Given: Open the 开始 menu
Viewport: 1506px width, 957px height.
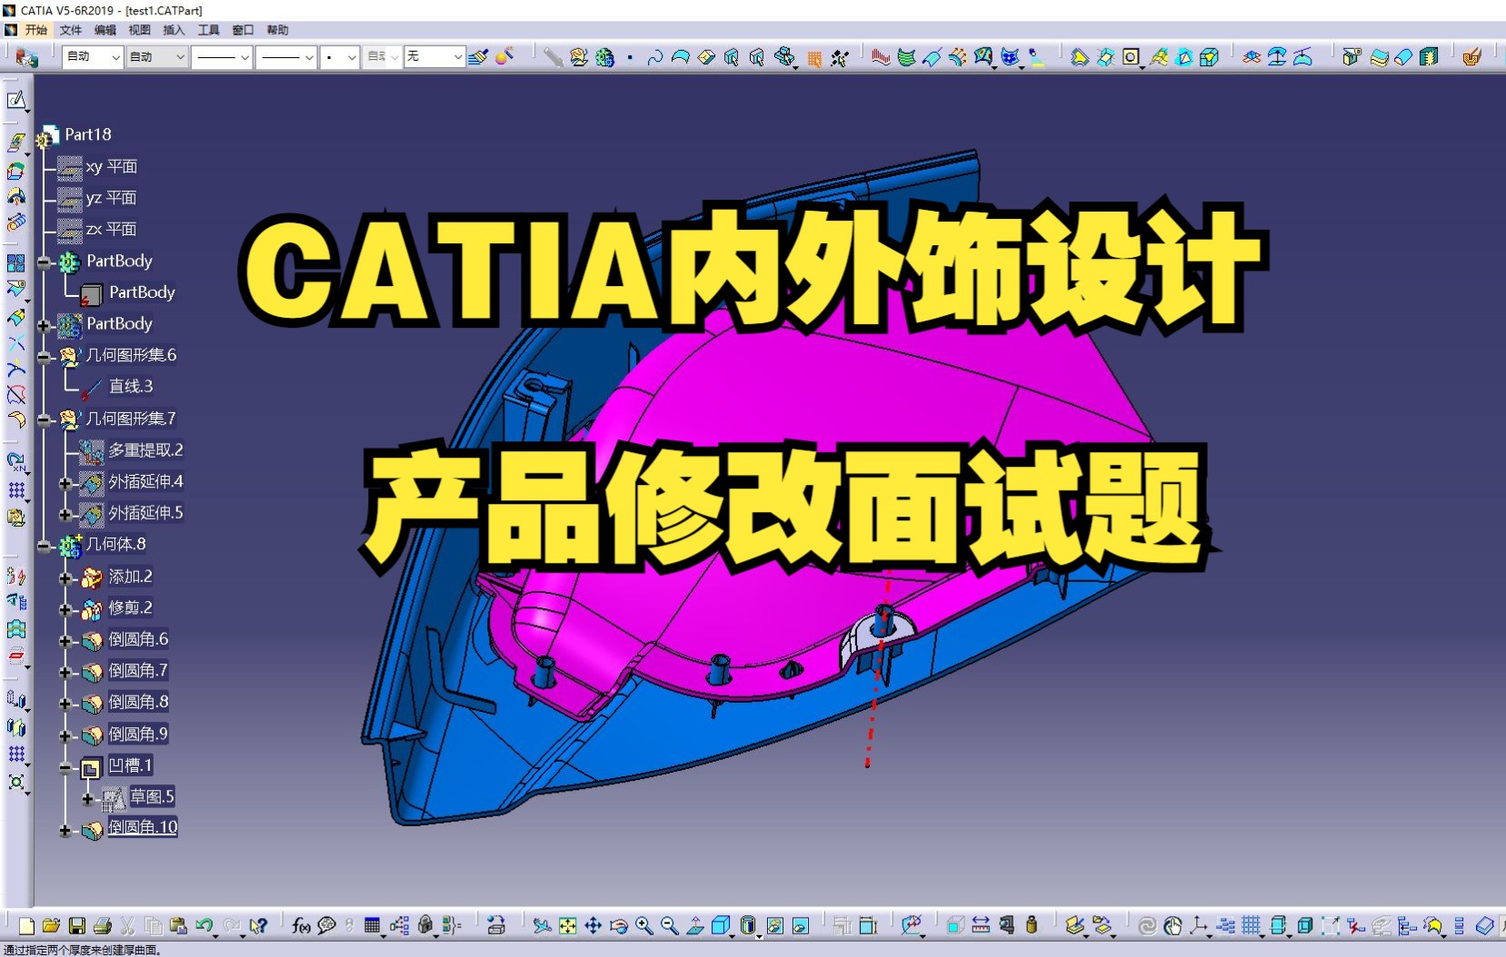Looking at the screenshot, I should pos(35,30).
